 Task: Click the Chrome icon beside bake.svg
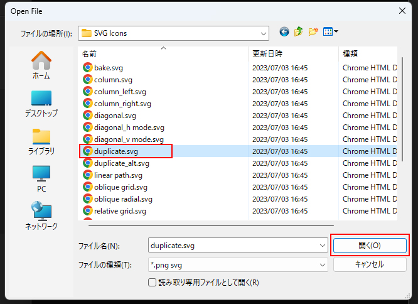click(x=87, y=68)
